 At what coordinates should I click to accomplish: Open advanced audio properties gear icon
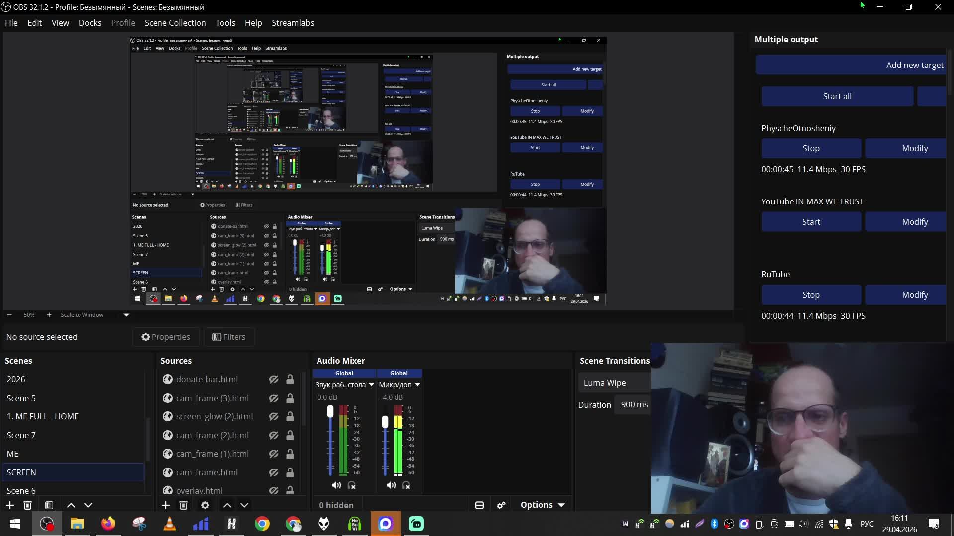click(501, 505)
